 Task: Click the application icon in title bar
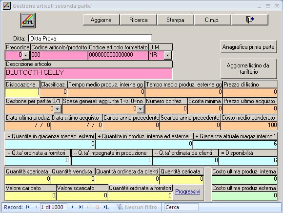[x=7, y=6]
